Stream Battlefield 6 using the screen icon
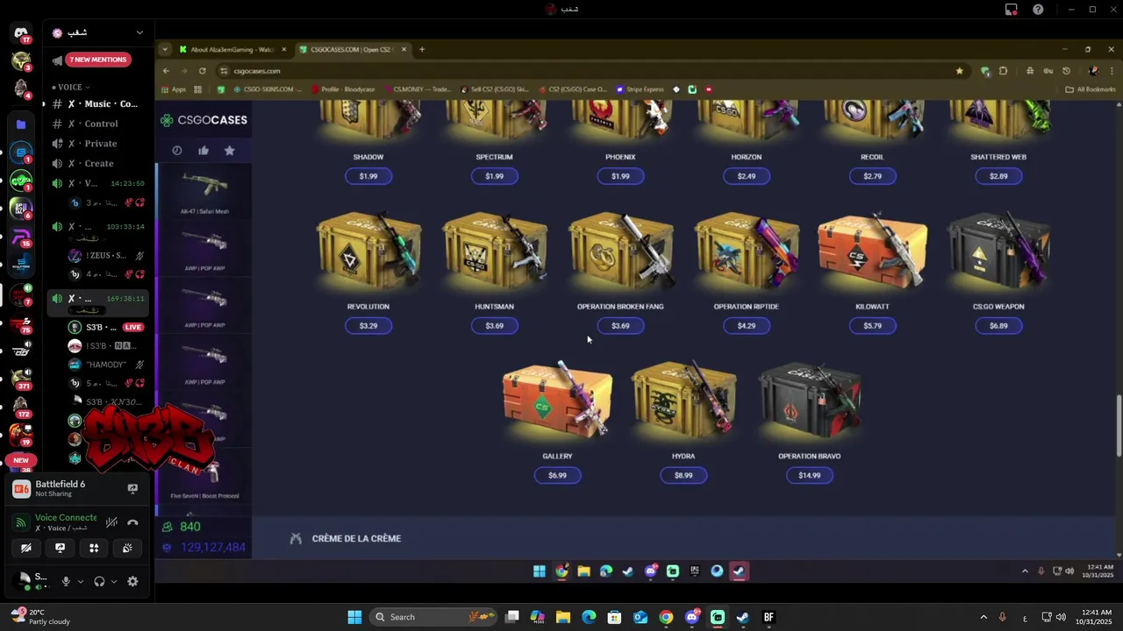 132,489
